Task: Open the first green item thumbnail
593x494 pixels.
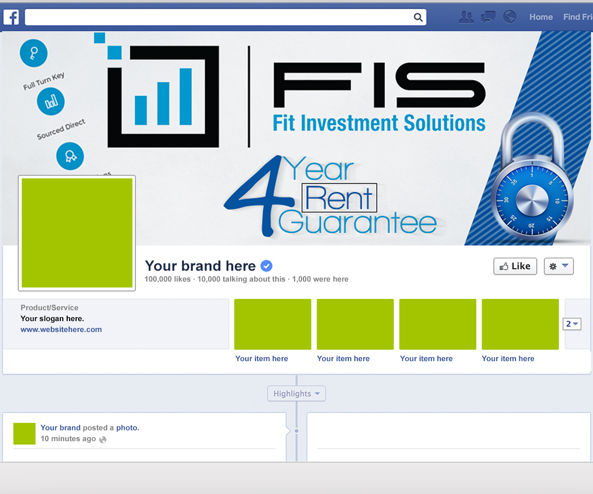Action: (x=273, y=324)
